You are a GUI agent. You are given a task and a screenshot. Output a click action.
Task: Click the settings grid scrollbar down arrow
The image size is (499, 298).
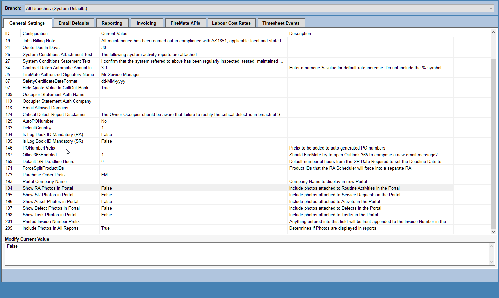(494, 231)
